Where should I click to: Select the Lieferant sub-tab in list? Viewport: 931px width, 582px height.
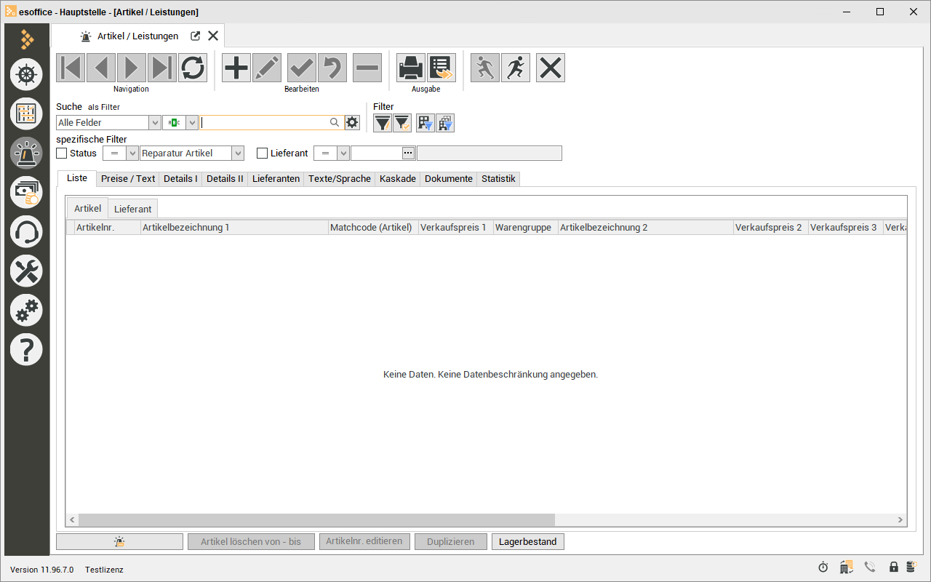(x=133, y=209)
